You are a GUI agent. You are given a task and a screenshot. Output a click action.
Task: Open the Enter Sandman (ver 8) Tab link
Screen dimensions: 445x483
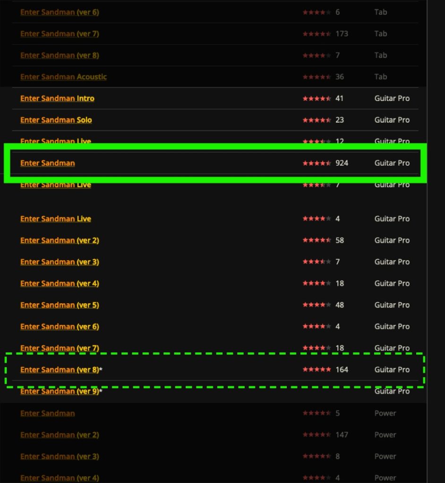pyautogui.click(x=60, y=56)
